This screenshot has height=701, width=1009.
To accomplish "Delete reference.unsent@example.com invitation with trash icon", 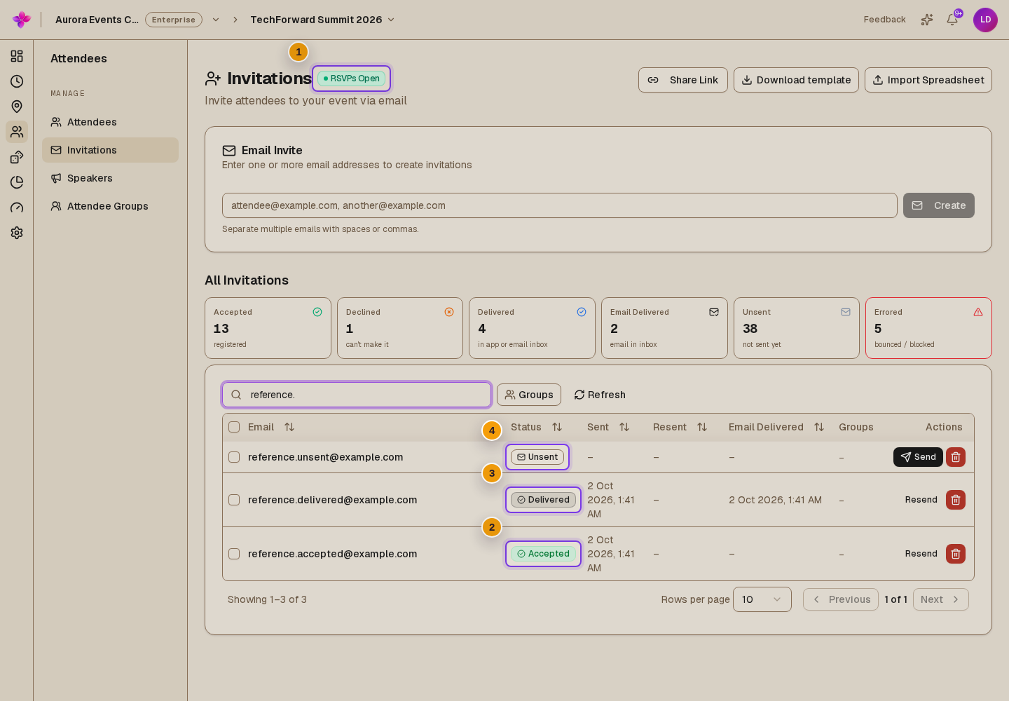I will 956,457.
